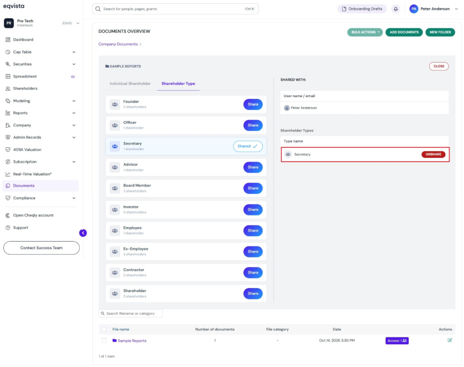Collapse sidebar with purple arrow button
The width and height of the screenshot is (464, 367).
[x=83, y=233]
